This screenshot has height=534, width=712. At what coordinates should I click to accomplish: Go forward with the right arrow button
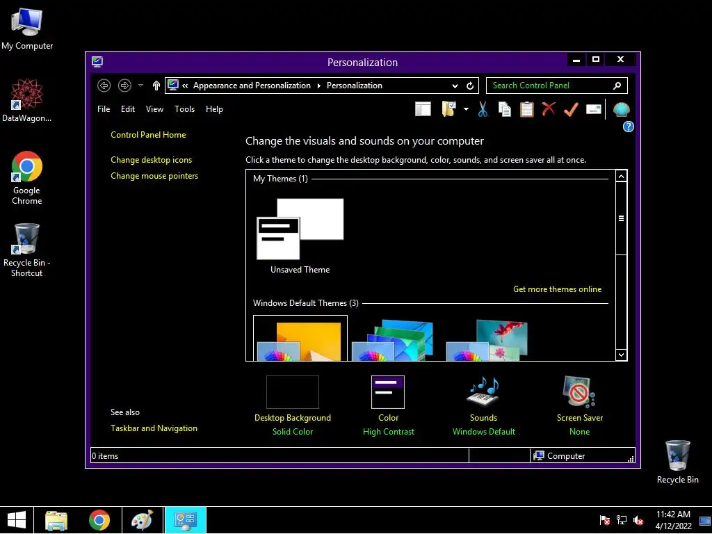[x=124, y=86]
